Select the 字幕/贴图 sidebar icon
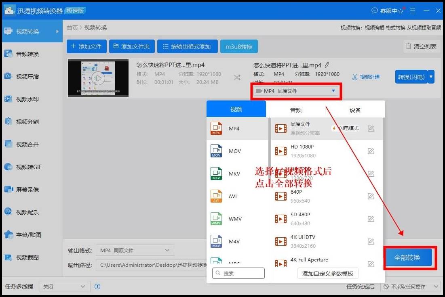 click(x=8, y=234)
